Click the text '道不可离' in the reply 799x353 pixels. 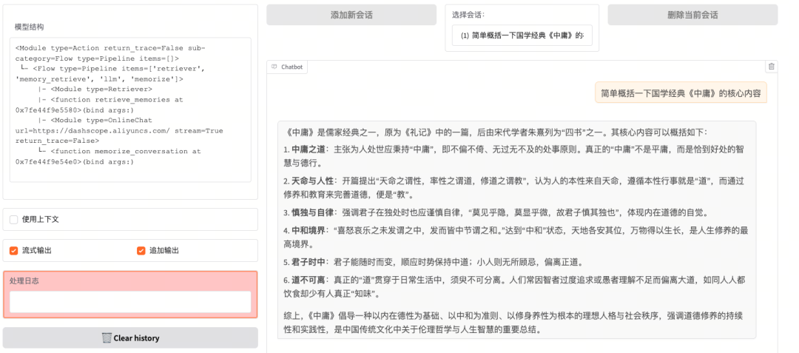pos(309,280)
